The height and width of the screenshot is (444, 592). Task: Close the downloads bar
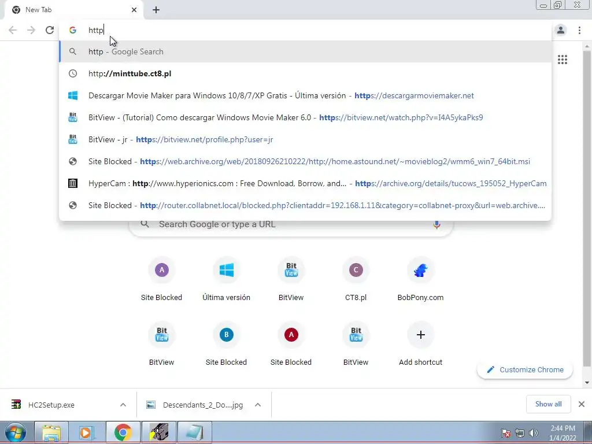coord(582,404)
